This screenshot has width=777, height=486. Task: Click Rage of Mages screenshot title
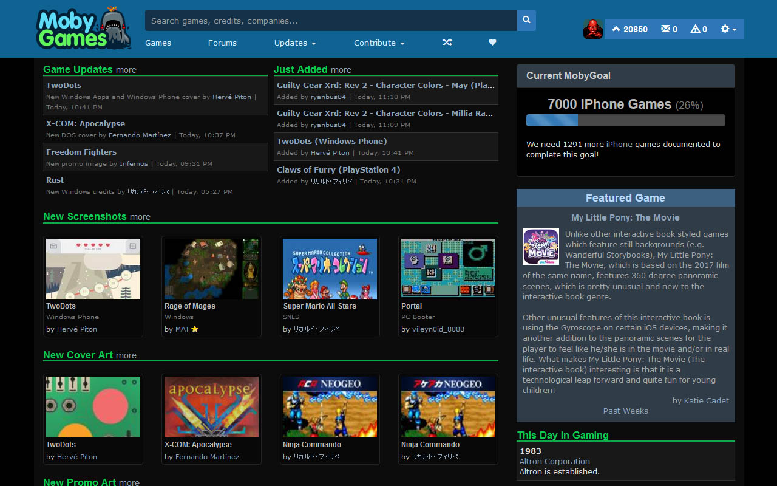[x=190, y=306]
